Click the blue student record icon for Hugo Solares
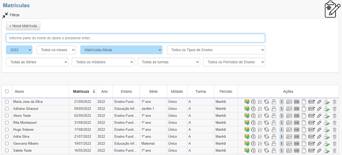This screenshot has width=342, height=155. (282, 130)
